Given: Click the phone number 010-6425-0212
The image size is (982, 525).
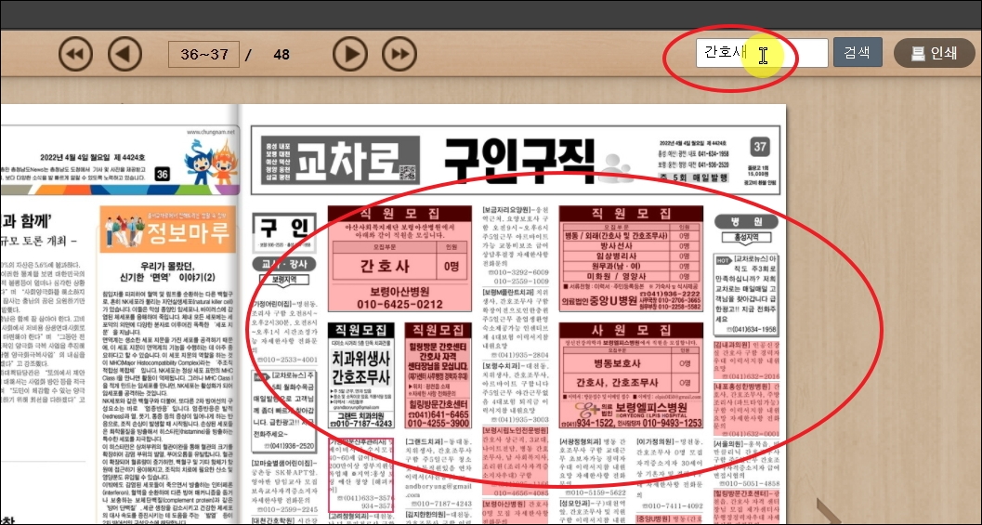Looking at the screenshot, I should 399,305.
